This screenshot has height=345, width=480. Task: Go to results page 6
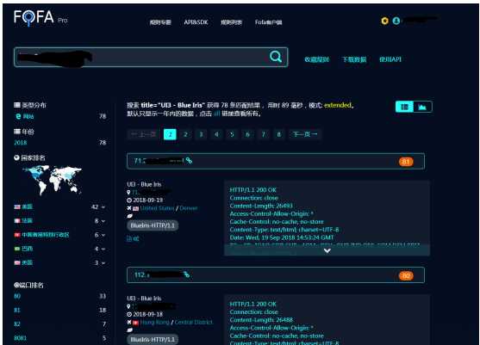tap(247, 134)
